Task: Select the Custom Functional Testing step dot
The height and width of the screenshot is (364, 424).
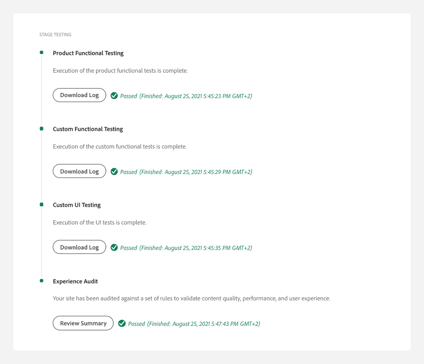Action: 41,129
